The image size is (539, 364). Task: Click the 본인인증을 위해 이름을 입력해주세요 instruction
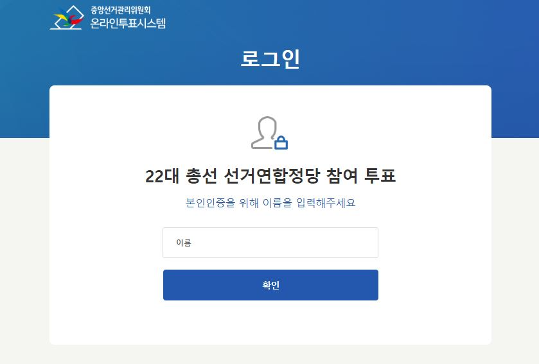[x=270, y=203]
